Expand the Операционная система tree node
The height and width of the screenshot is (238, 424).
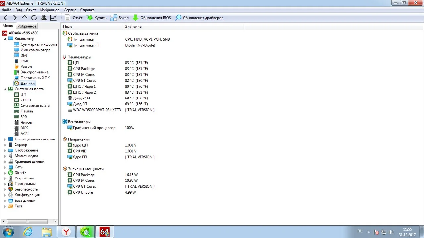(x=5, y=139)
